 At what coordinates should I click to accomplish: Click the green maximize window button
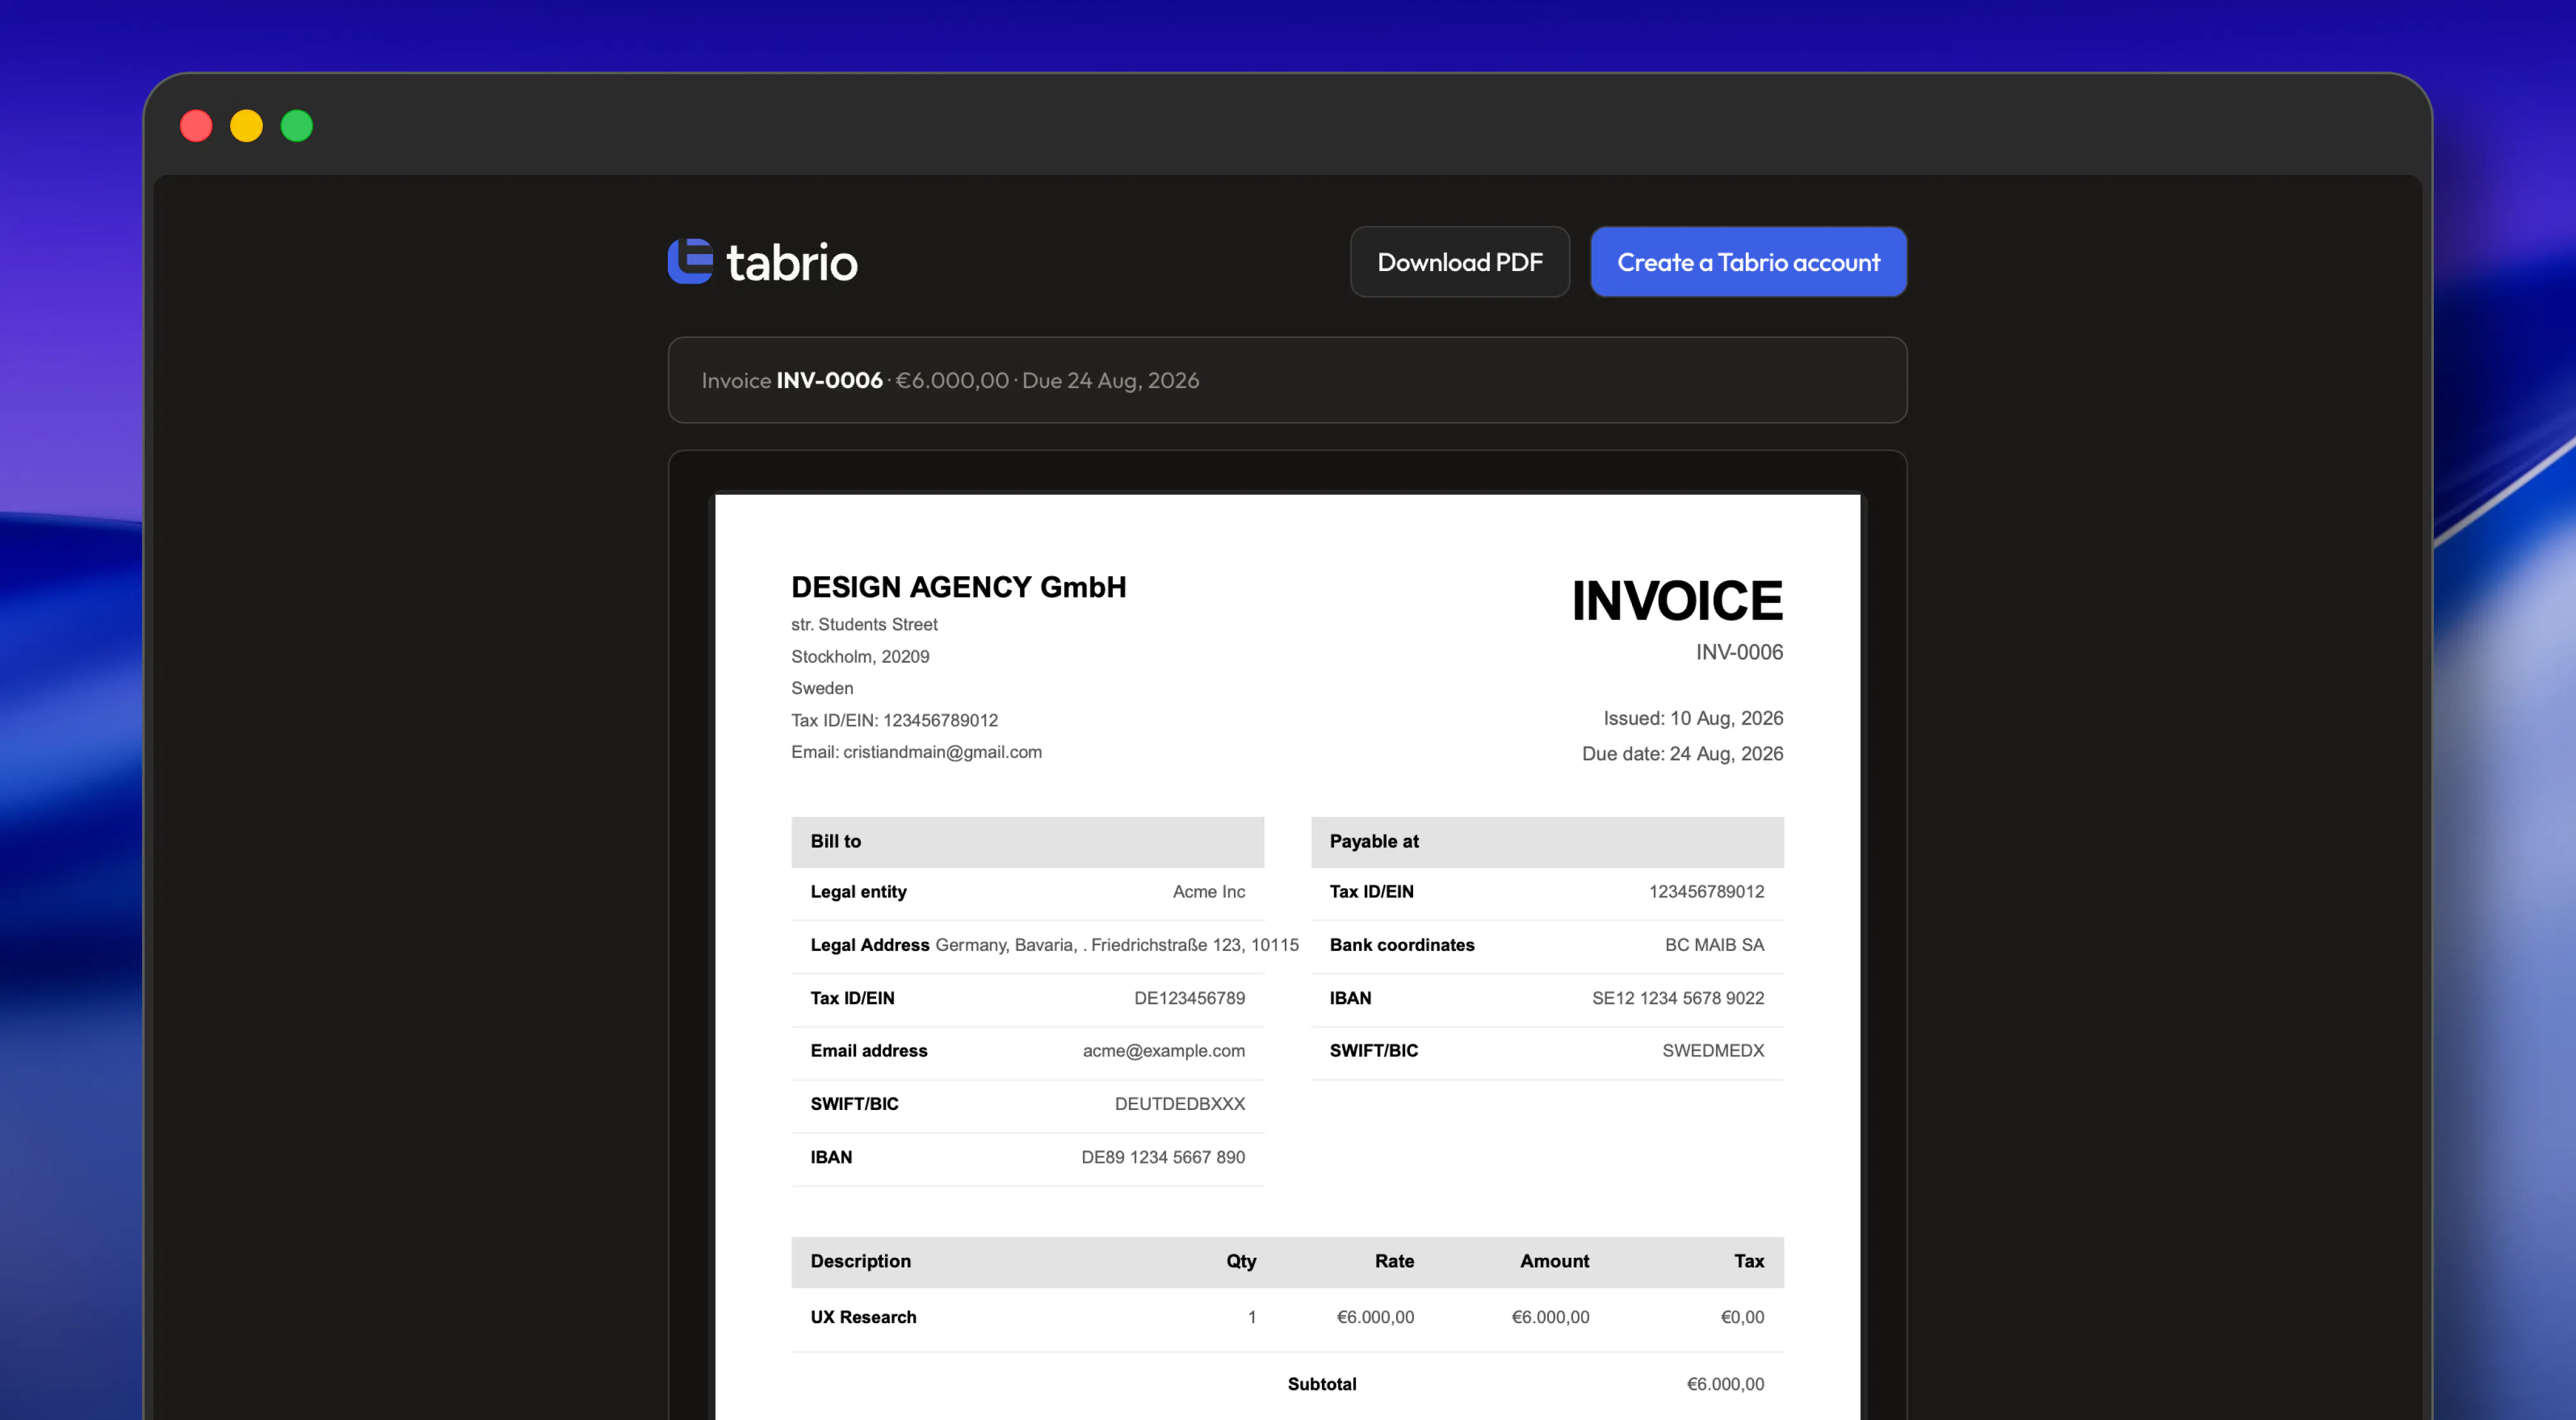[x=296, y=126]
